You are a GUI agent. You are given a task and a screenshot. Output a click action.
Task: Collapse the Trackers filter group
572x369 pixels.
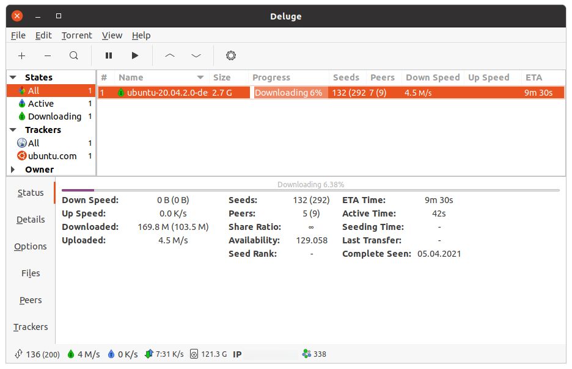tap(13, 130)
